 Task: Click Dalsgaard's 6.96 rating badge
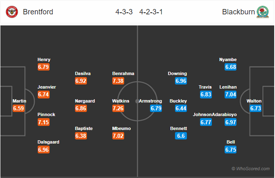43,150
